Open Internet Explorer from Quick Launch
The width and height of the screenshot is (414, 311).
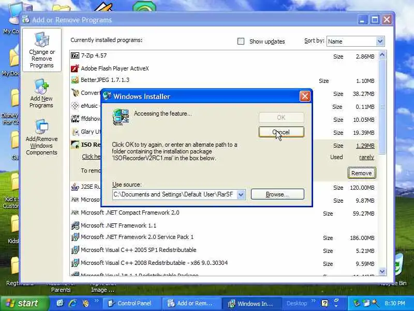click(73, 303)
